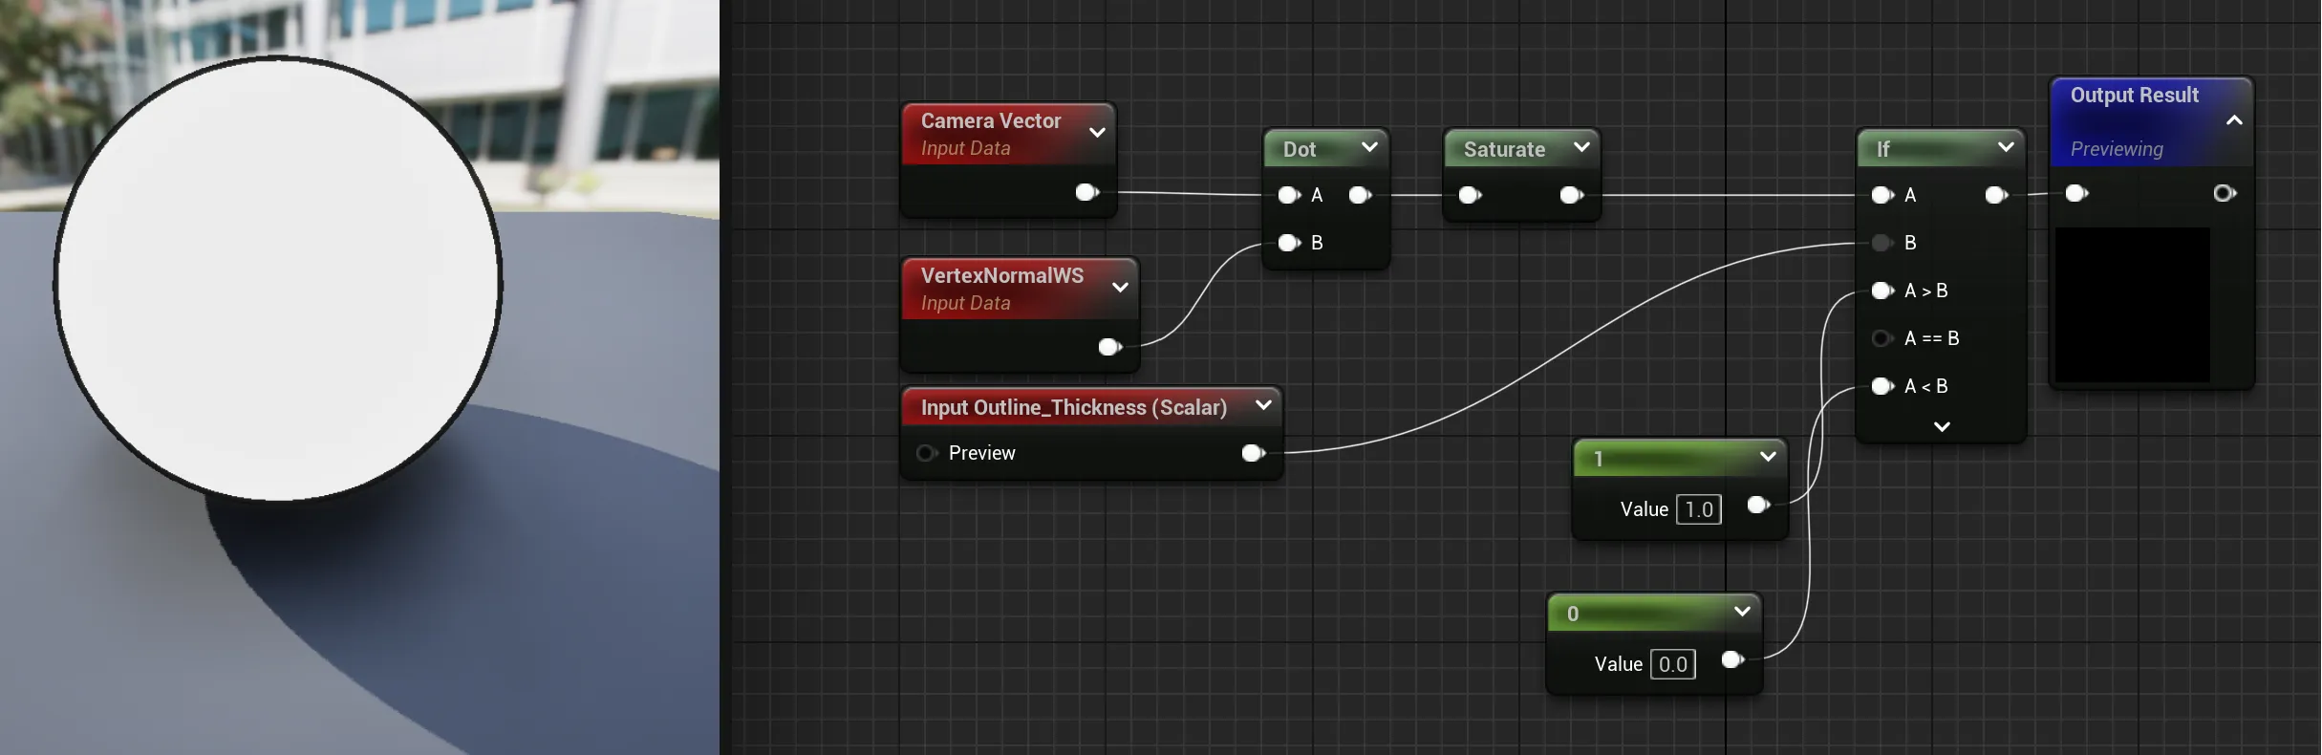Click the If node A > B pin

point(1882,291)
